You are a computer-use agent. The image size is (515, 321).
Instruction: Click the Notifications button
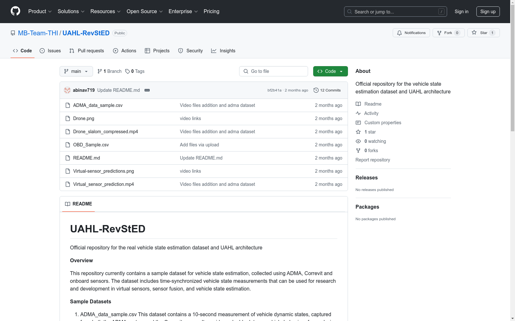[x=411, y=33]
